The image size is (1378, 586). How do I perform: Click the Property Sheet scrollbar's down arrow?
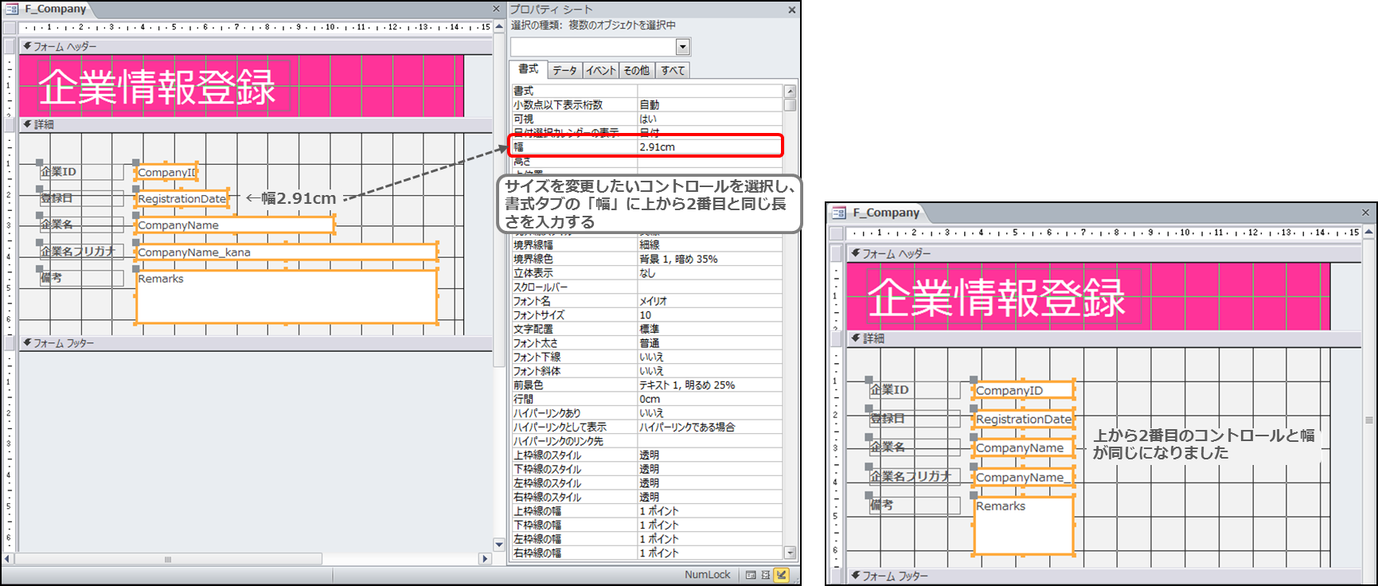coord(790,553)
